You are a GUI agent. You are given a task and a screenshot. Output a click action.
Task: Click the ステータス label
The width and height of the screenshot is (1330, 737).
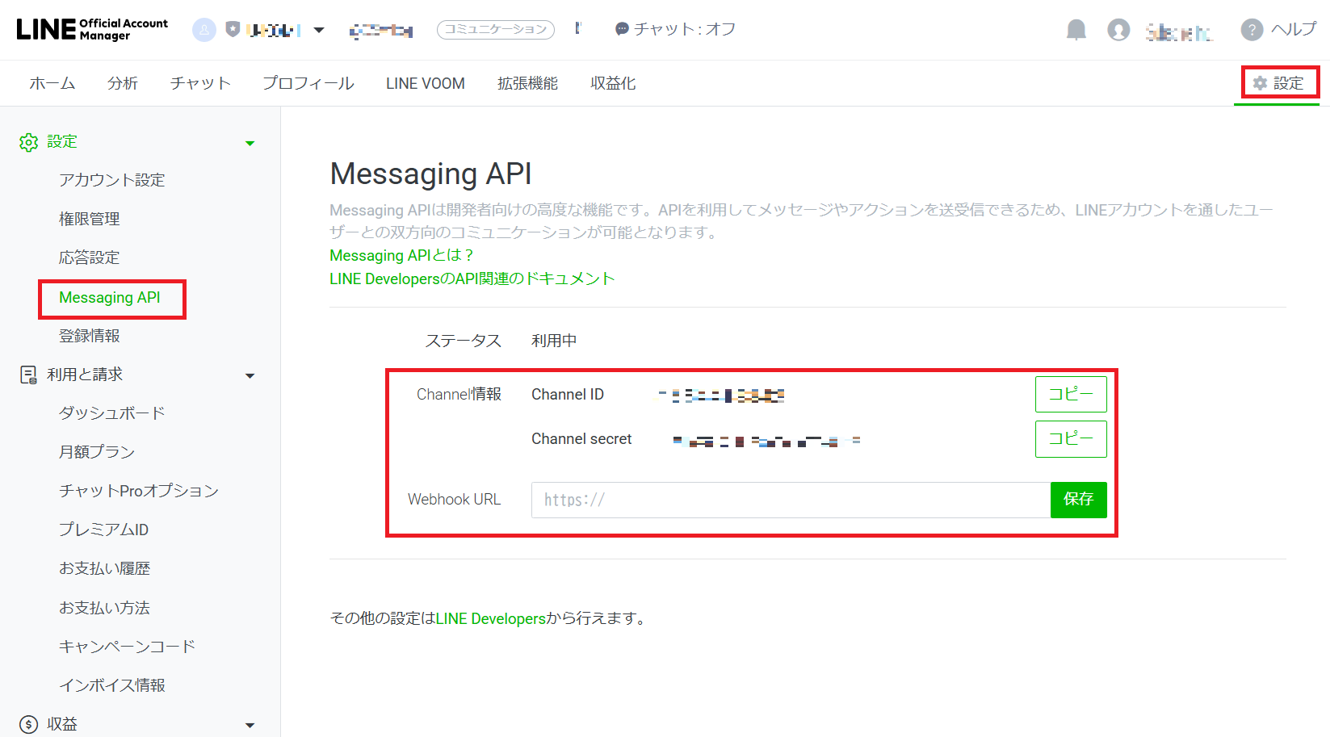point(464,341)
